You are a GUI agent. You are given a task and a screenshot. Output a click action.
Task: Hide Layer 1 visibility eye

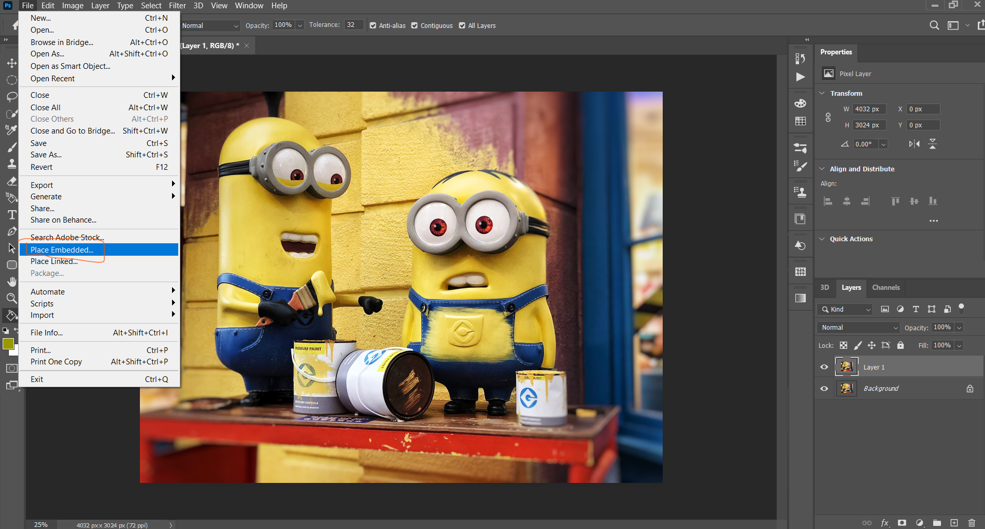click(x=824, y=367)
